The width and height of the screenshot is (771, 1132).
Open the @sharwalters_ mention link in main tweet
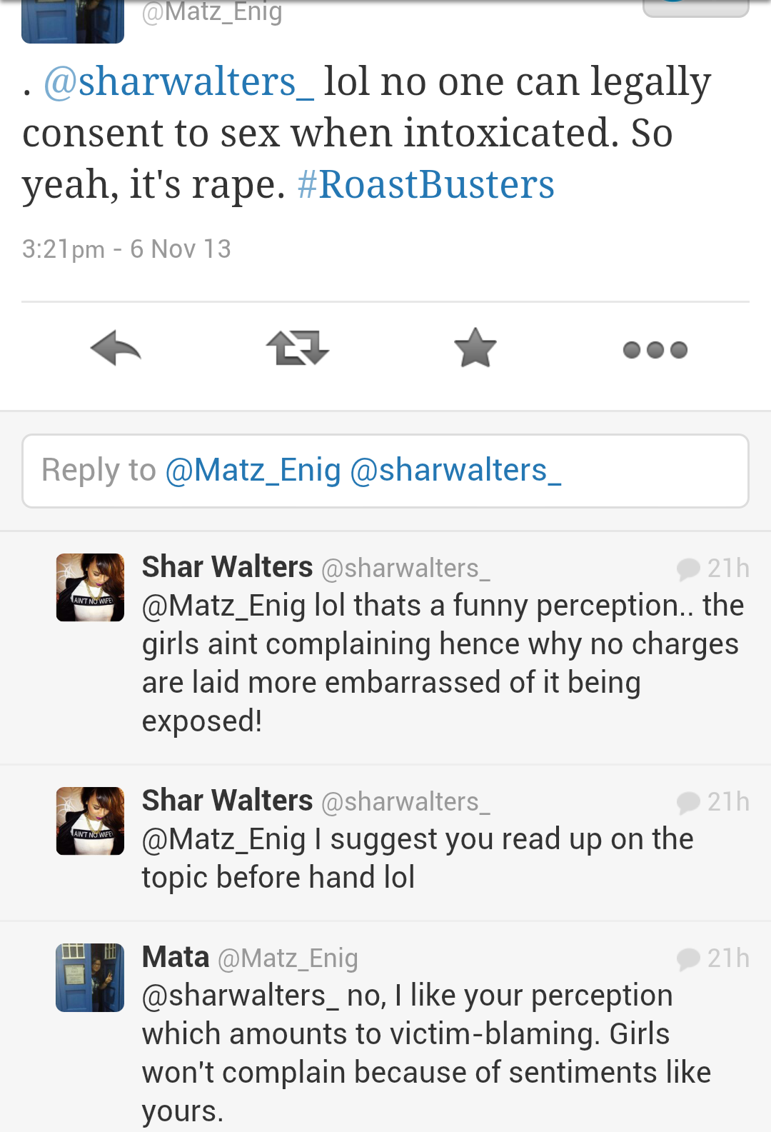click(178, 81)
